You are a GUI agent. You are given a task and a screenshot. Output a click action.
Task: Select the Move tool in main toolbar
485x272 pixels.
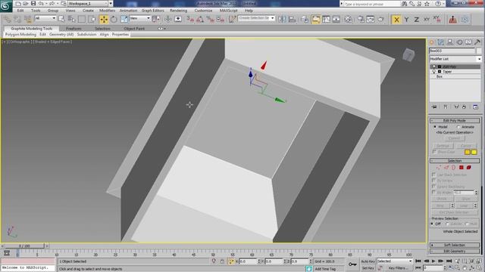(x=104, y=20)
